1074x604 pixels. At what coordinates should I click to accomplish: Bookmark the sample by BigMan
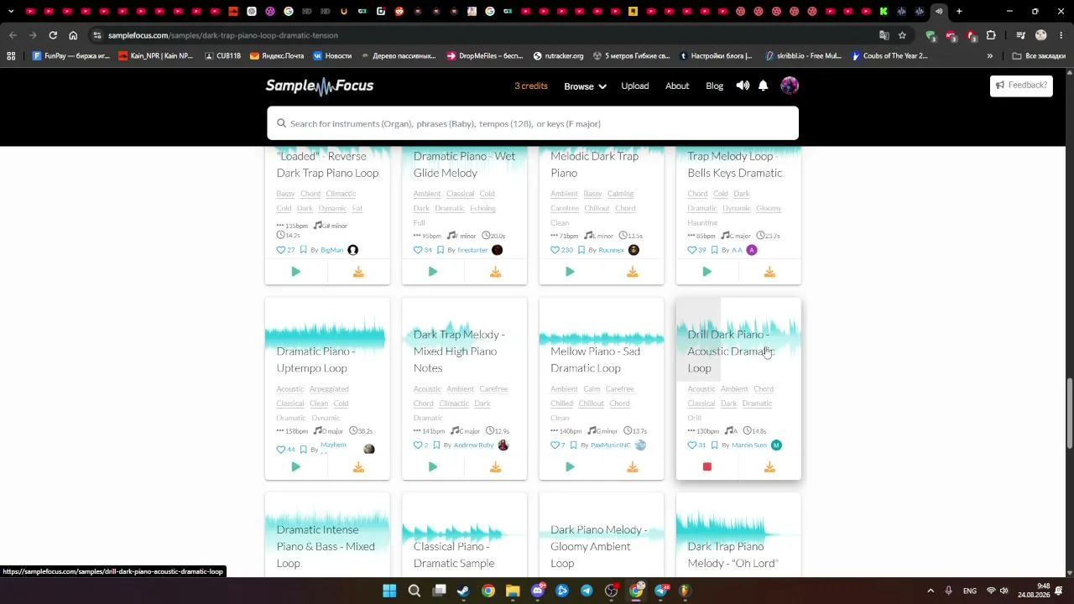pyautogui.click(x=303, y=250)
